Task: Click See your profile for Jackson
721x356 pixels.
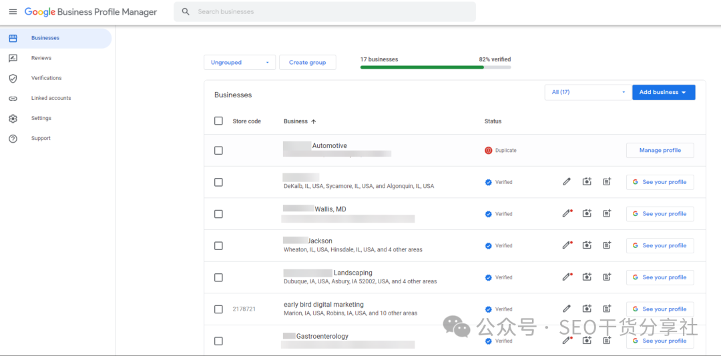Action: tap(660, 245)
